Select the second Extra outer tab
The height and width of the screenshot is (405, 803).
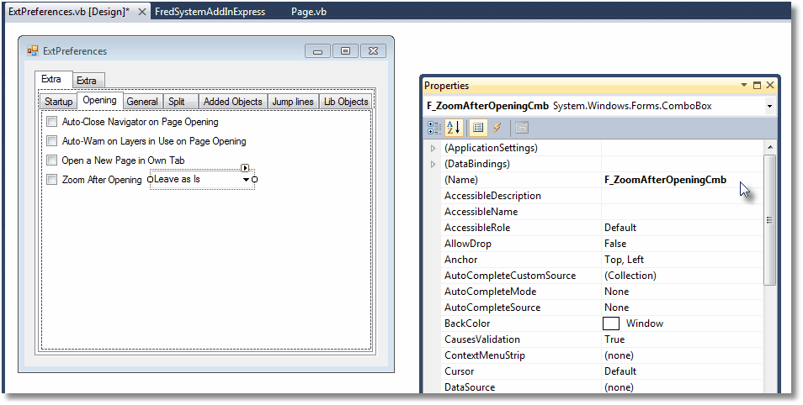[x=87, y=81]
